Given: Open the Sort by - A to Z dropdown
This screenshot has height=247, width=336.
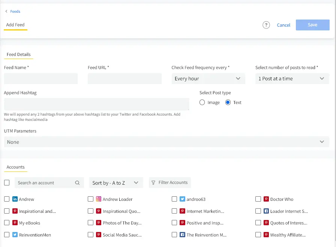Looking at the screenshot, I should pyautogui.click(x=116, y=183).
